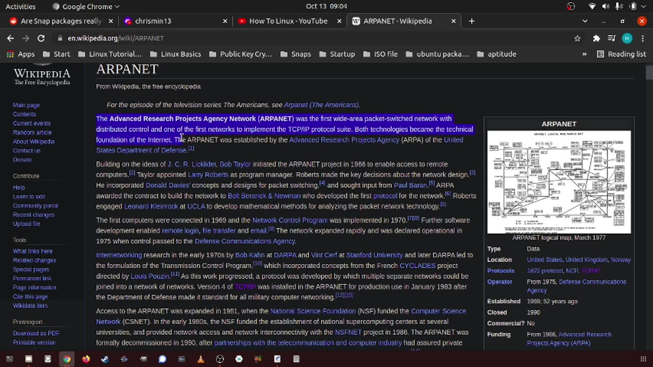Open Activities overview
This screenshot has width=653, height=367.
coord(20,6)
